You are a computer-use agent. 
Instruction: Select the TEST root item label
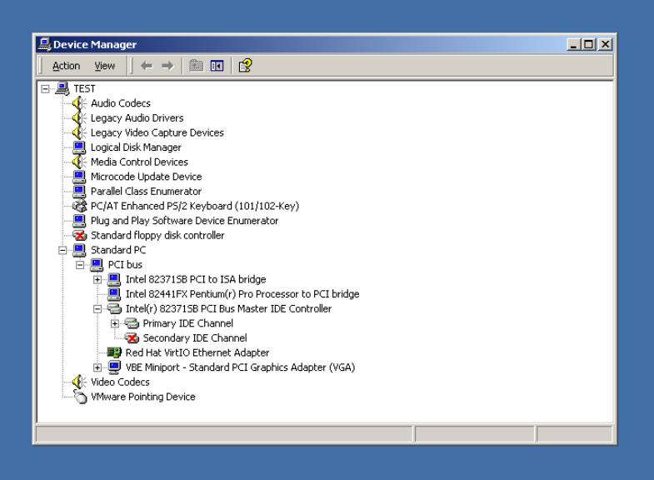[x=85, y=89]
